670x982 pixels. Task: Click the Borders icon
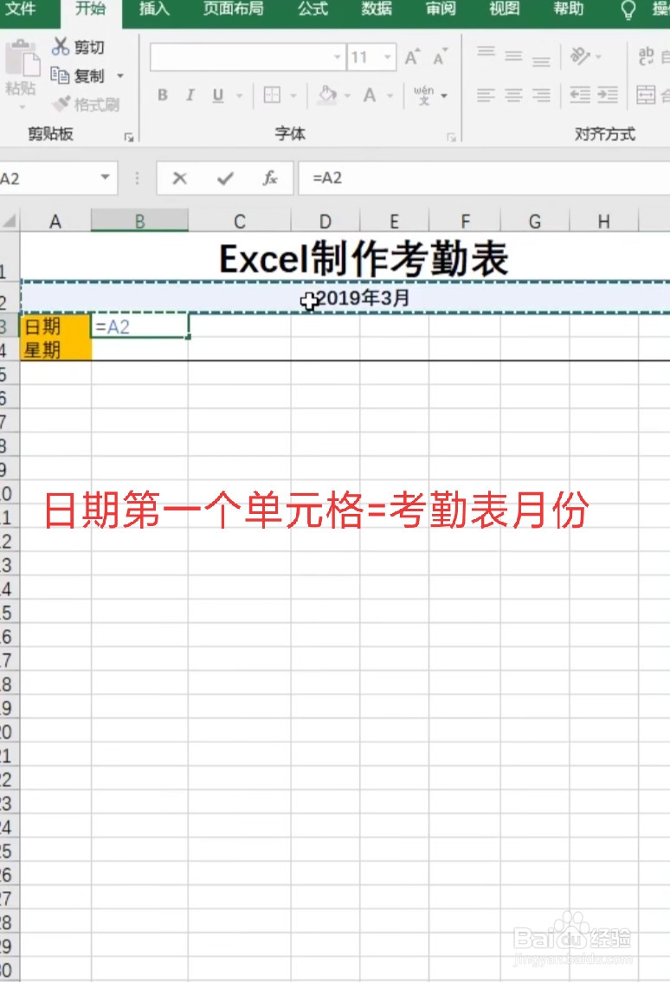click(x=272, y=95)
